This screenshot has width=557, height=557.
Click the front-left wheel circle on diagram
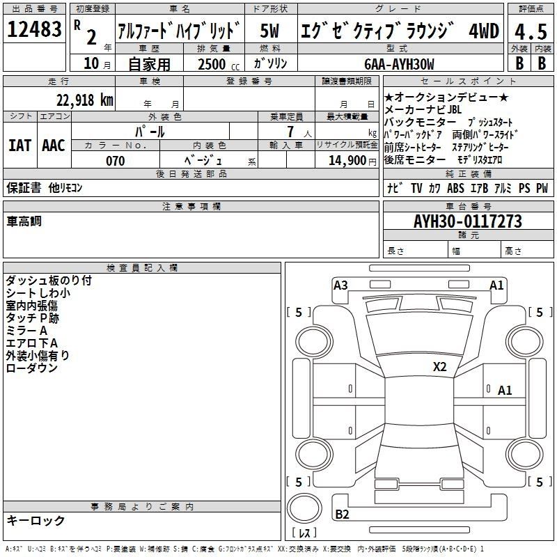[x=314, y=341]
